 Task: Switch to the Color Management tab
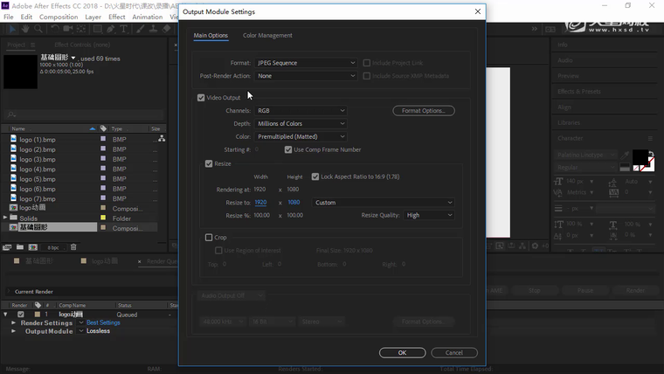tap(267, 36)
